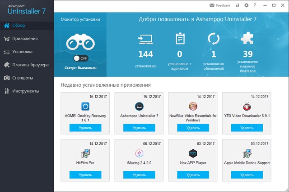
Task: Click the installed updates refresh icon
Action: pyautogui.click(x=213, y=39)
